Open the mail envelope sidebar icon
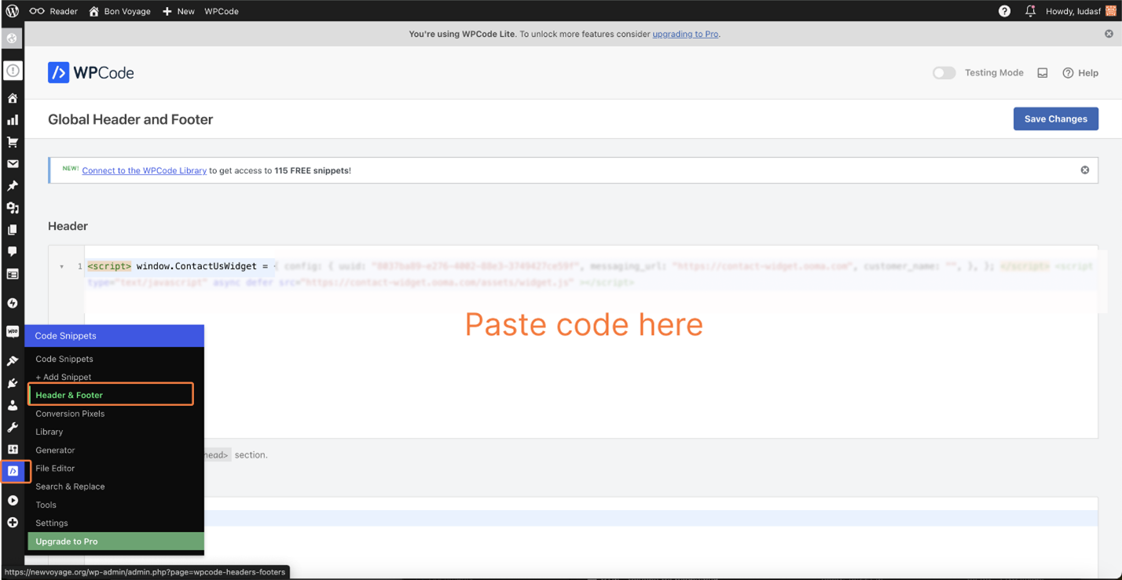 coord(13,164)
